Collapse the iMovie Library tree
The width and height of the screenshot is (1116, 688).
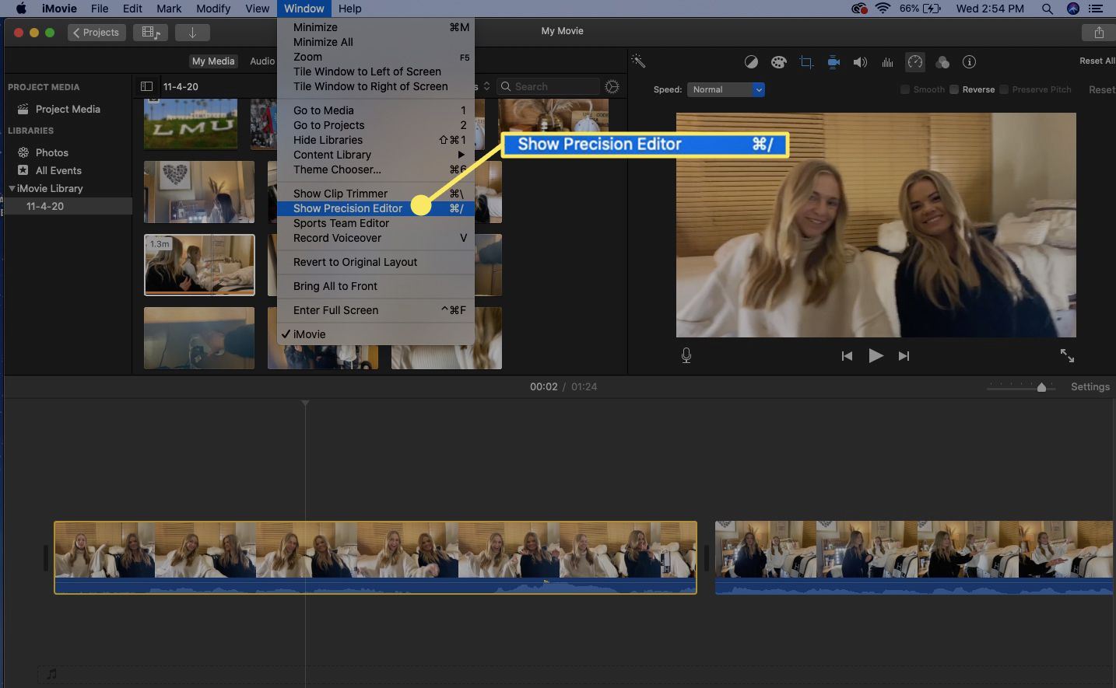point(12,188)
